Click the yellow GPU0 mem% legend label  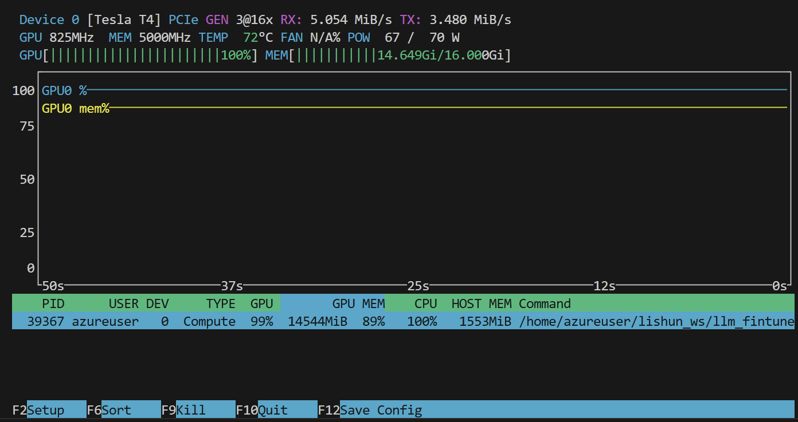coord(75,108)
